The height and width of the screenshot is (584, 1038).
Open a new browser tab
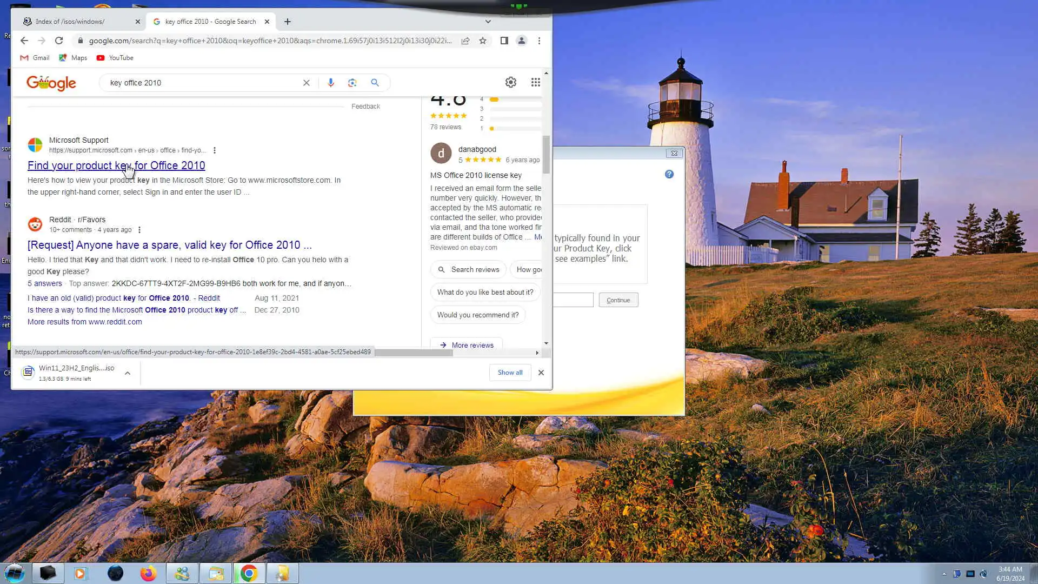(x=288, y=22)
